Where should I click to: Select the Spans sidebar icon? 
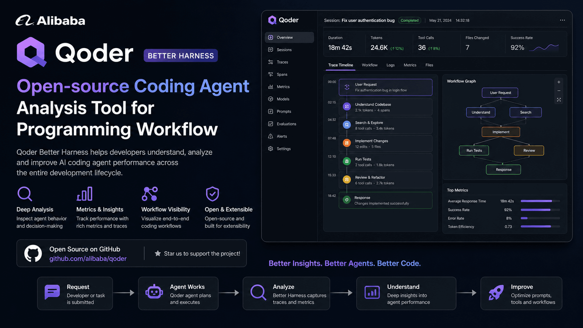(x=271, y=74)
